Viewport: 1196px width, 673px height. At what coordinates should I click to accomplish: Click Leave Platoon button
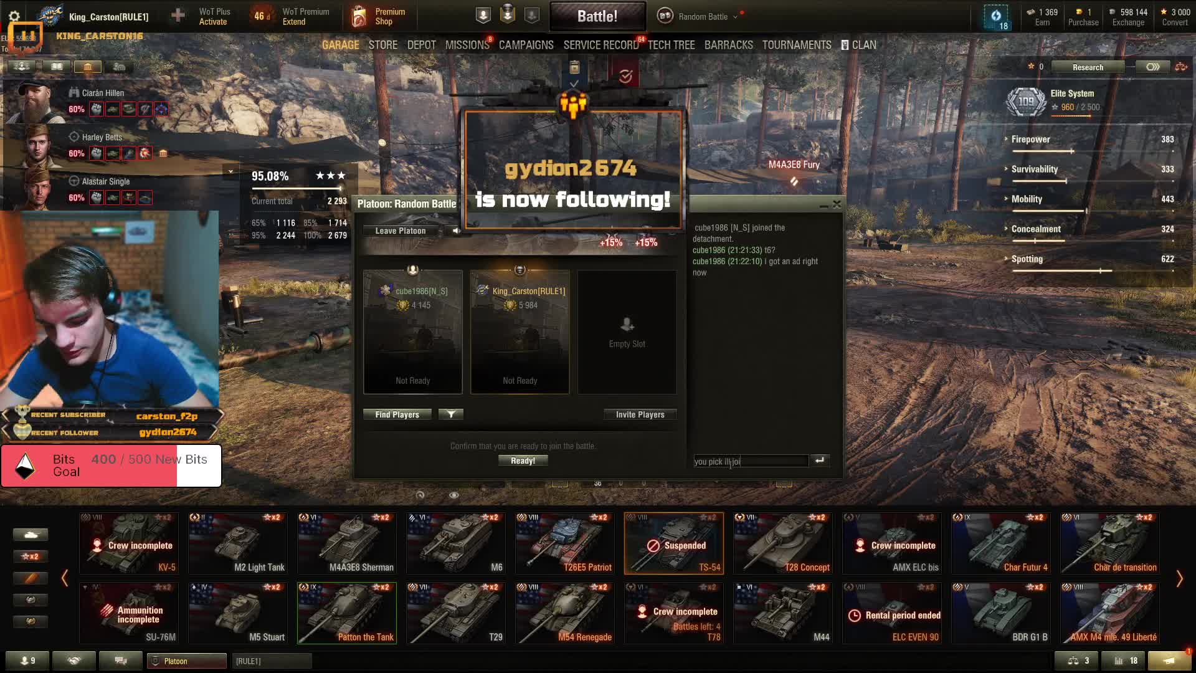401,231
